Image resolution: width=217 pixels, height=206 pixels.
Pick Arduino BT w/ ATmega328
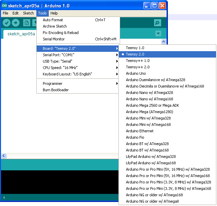click(x=167, y=144)
